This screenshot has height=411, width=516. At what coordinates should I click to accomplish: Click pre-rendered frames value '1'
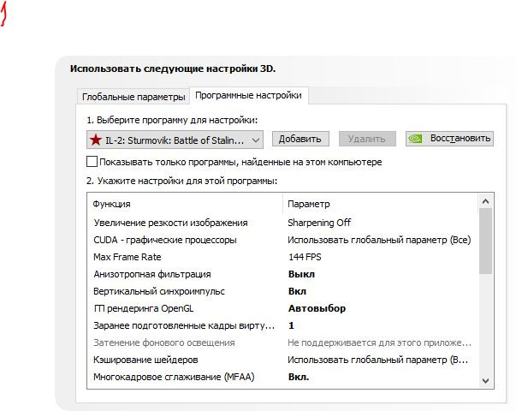tap(291, 325)
